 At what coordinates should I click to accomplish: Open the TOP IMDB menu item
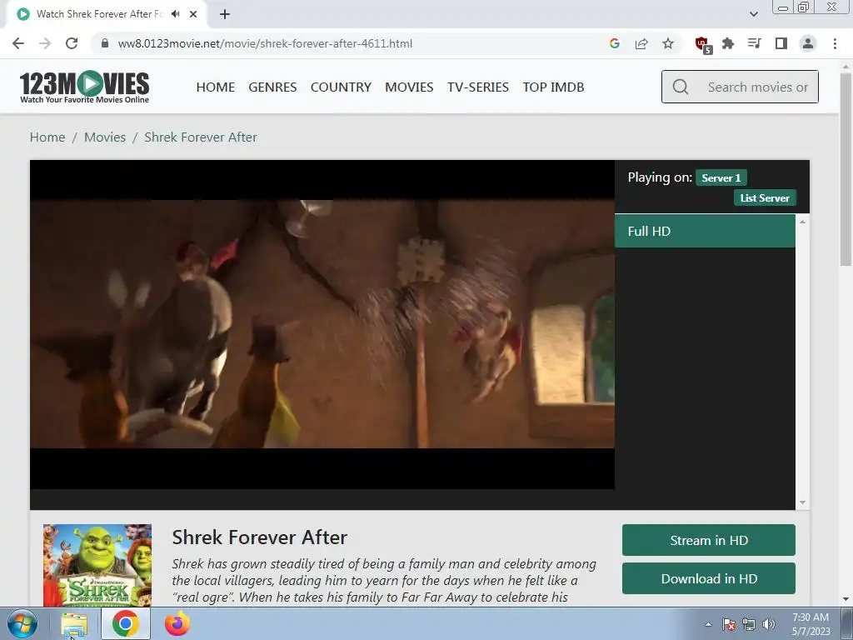pos(553,87)
